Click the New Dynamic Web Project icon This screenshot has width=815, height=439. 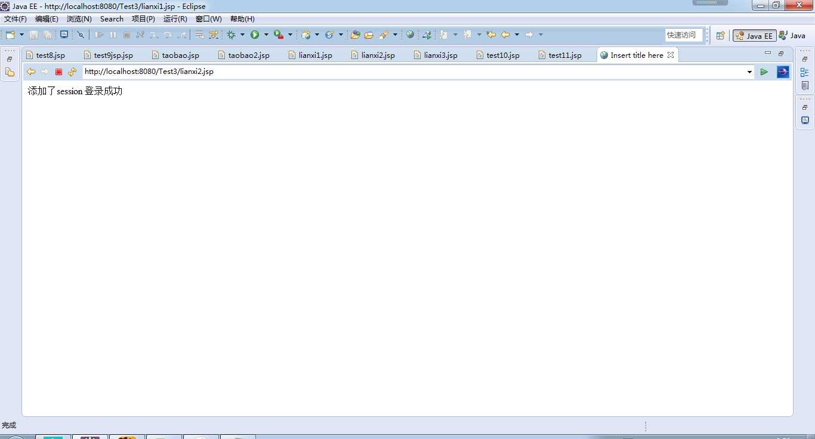pyautogui.click(x=306, y=35)
